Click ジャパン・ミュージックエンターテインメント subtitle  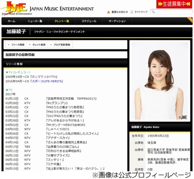tap(59, 32)
